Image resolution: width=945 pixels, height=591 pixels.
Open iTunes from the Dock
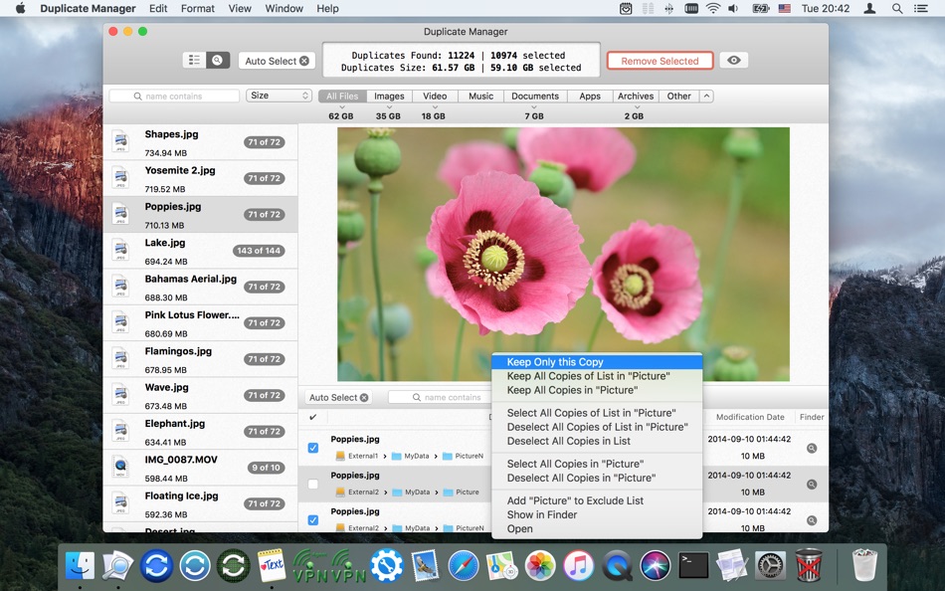(579, 566)
